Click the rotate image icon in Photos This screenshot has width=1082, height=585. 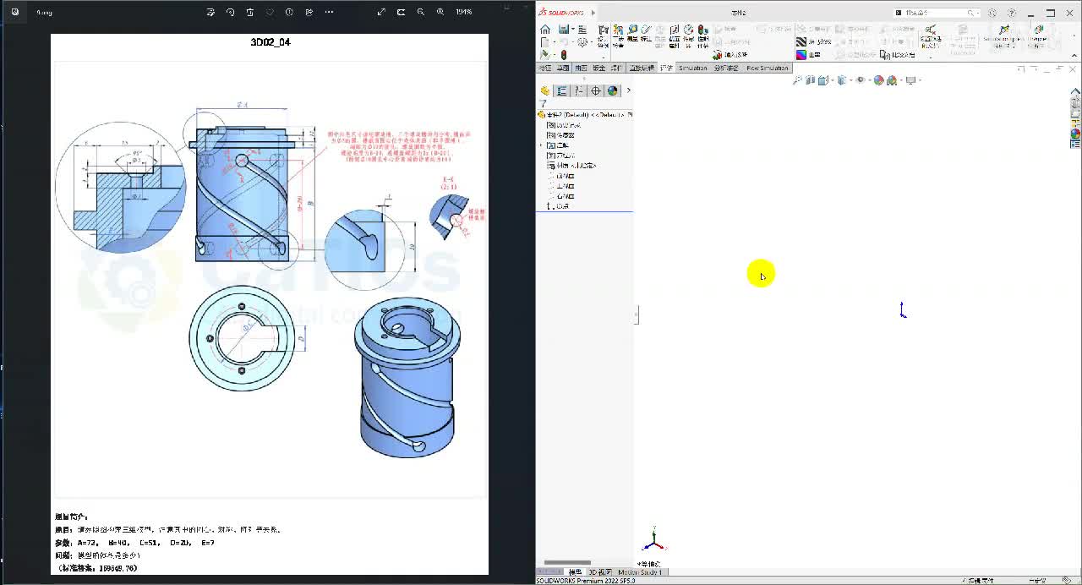coord(230,12)
